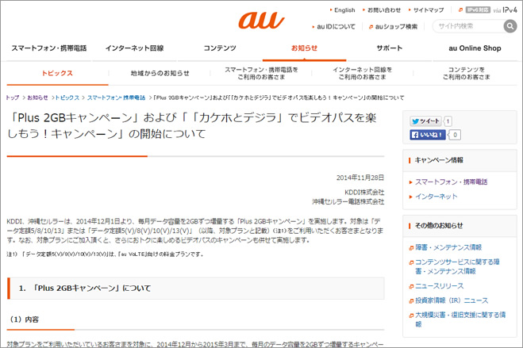The height and width of the screenshot is (348, 523).
Task: Click the その他のお知らせ sidebar heading
Action: (439, 225)
